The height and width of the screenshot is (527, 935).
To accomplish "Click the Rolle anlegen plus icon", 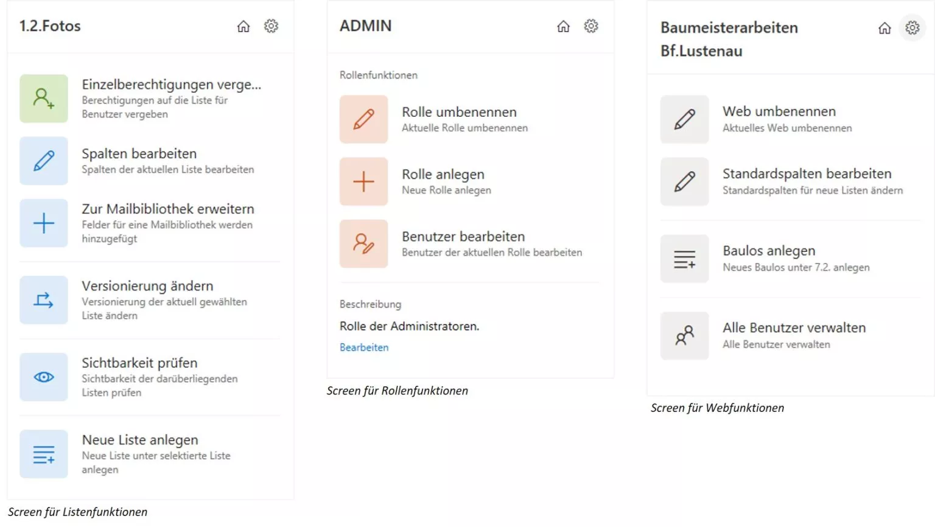I will [363, 181].
